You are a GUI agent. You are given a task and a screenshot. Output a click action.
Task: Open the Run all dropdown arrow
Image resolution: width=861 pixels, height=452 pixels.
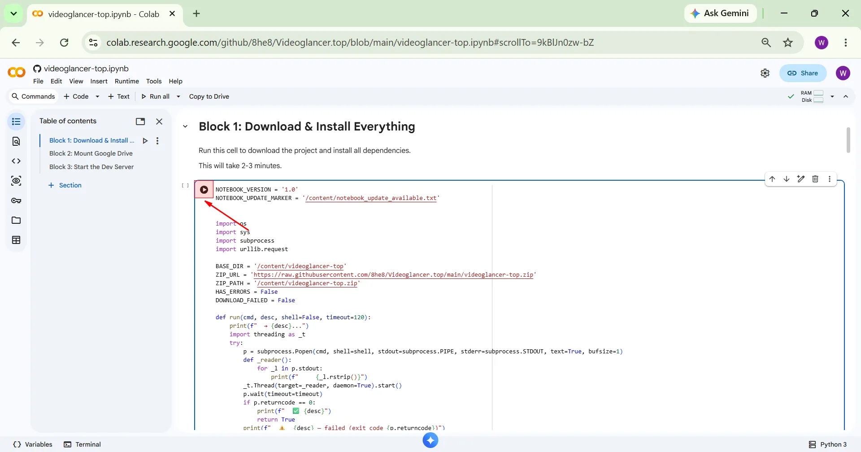click(x=178, y=96)
